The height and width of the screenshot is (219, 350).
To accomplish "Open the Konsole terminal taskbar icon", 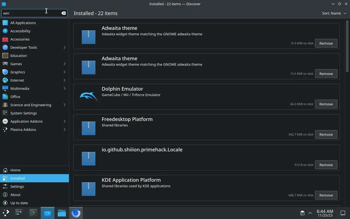I will click(33, 213).
